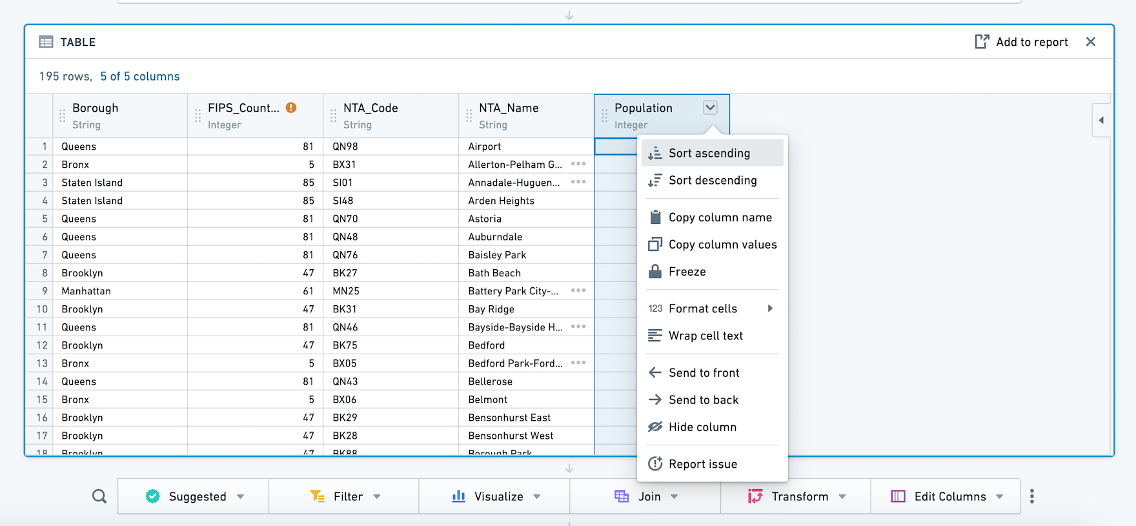
Task: Open the Join dropdown
Action: click(x=645, y=496)
